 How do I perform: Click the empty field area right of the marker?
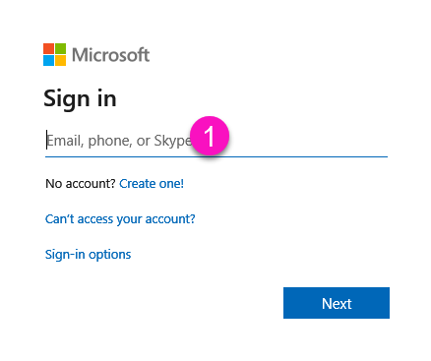(308, 141)
